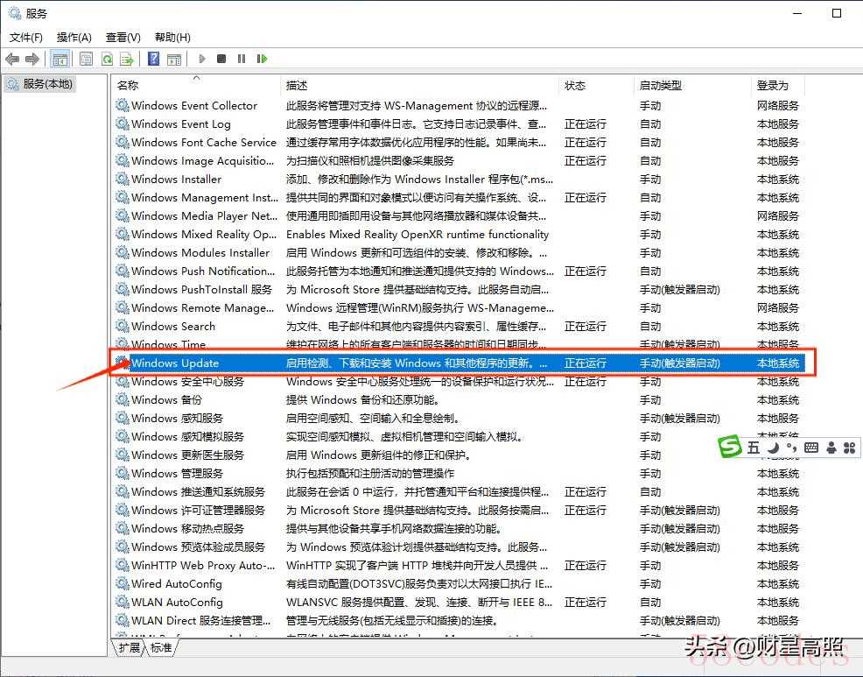This screenshot has width=863, height=677.
Task: Select the WLAN Direct 服务连接管理... row
Action: pyautogui.click(x=460, y=620)
